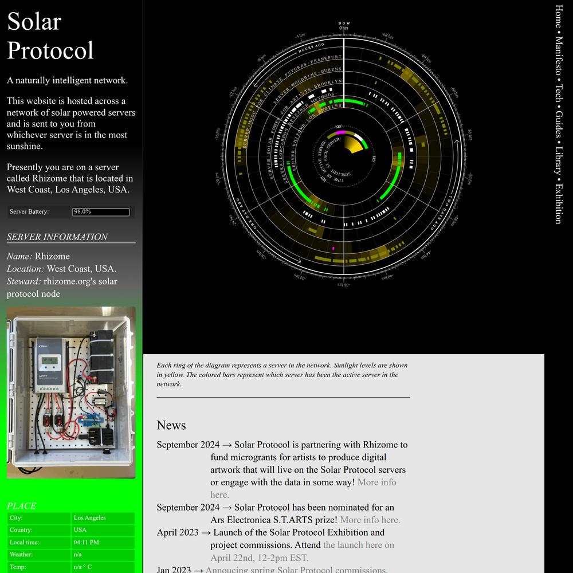This screenshot has width=573, height=573.
Task: Click the "Local time:" label cell
Action: click(x=39, y=542)
